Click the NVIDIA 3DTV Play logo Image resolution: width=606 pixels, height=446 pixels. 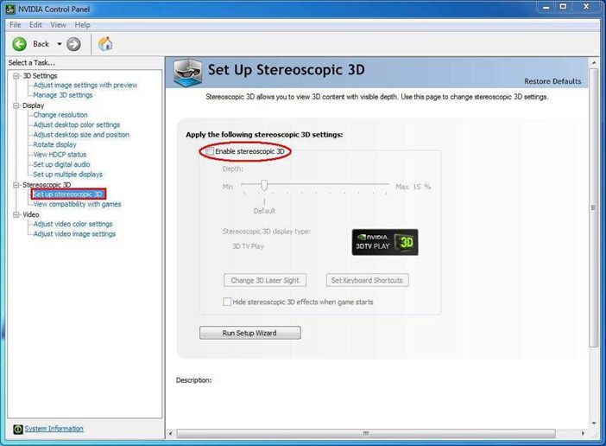click(385, 243)
